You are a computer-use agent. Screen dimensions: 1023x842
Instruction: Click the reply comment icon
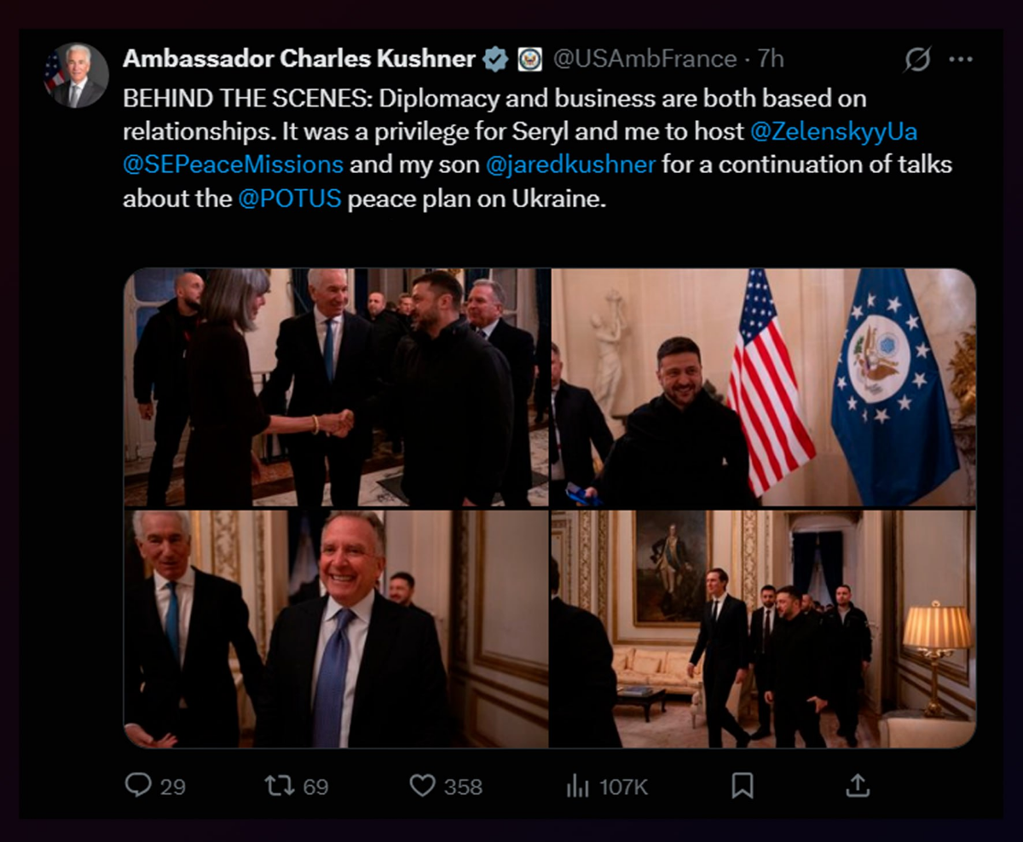click(x=138, y=785)
